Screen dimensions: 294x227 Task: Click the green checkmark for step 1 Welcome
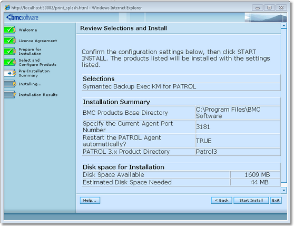10,29
